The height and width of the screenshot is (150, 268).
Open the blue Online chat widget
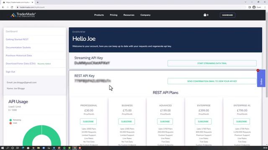pos(261,79)
